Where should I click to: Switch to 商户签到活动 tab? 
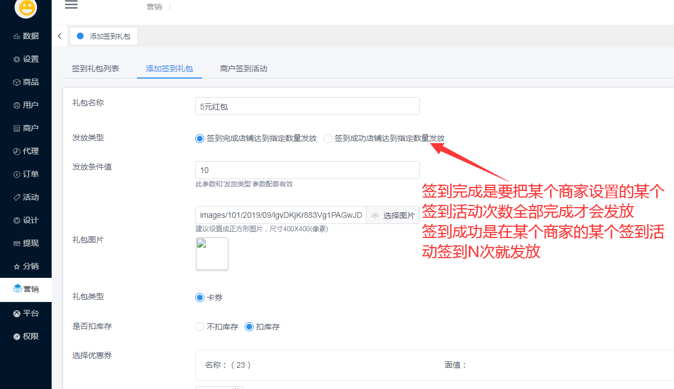pos(244,68)
